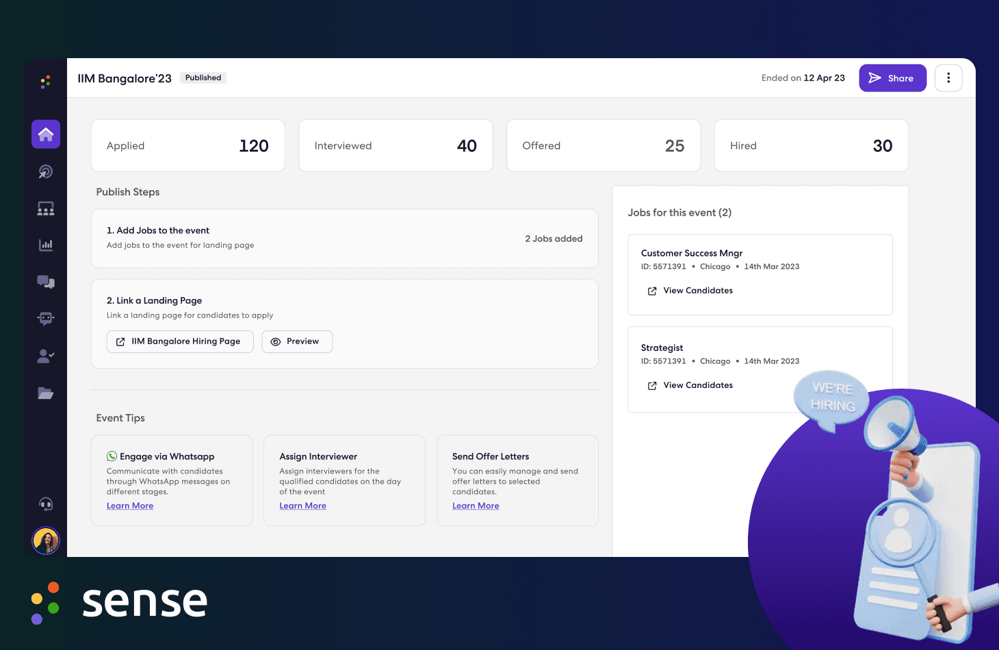Click the Published status badge
Screen dimensions: 999x650
pos(203,78)
